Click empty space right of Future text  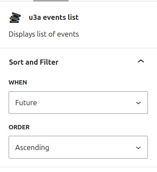click(x=86, y=103)
